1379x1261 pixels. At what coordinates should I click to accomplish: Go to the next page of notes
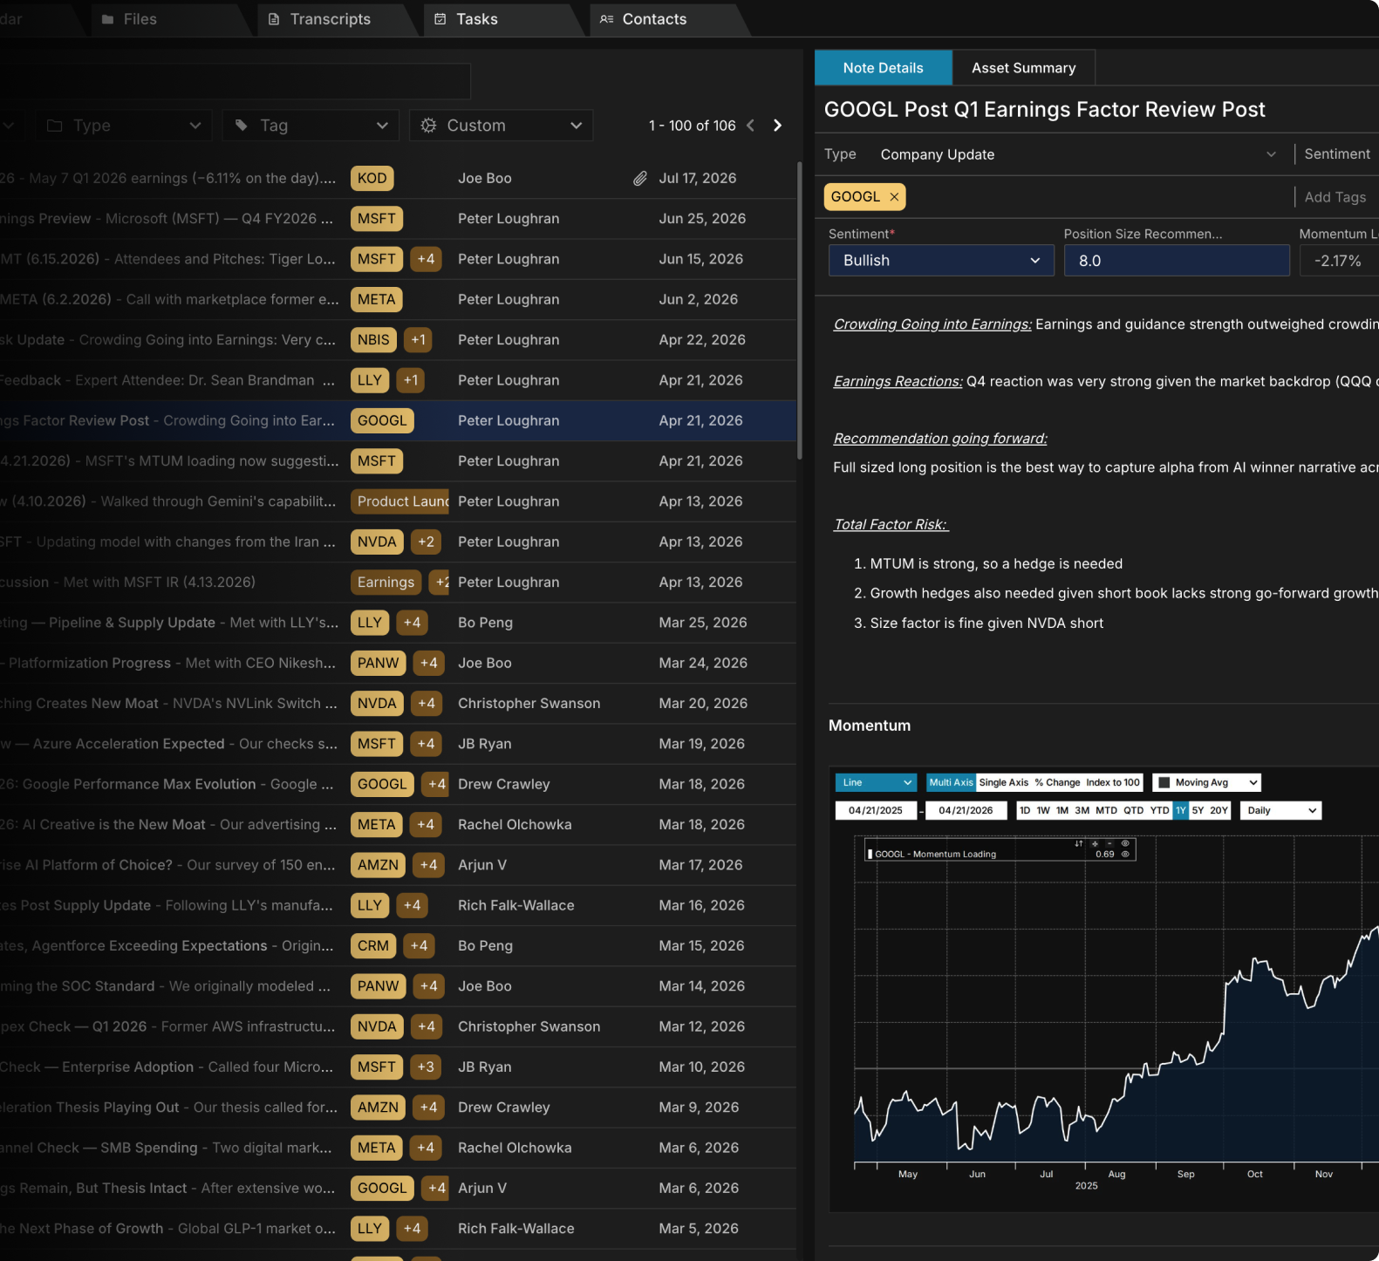tap(777, 126)
